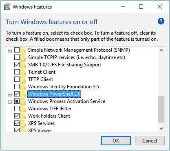Check the Simple TCPIP services box

[x=17, y=57]
